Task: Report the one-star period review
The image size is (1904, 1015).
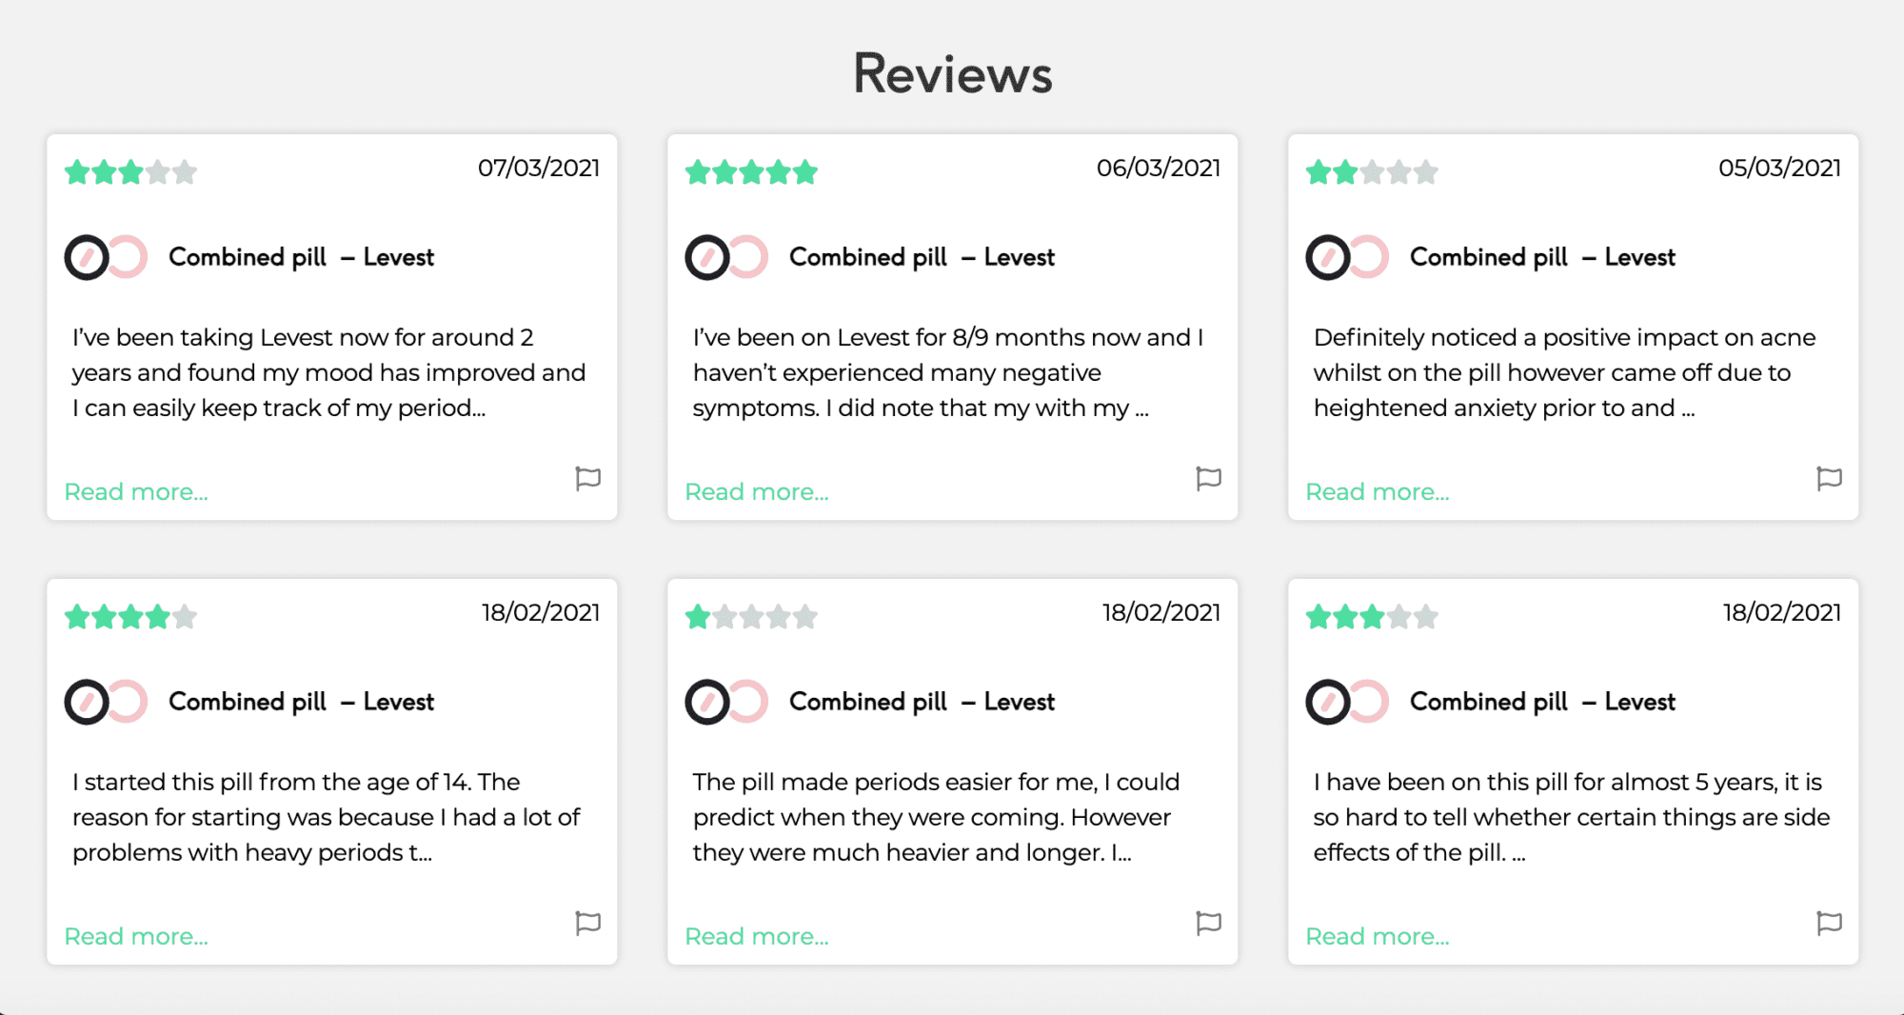Action: point(1209,924)
